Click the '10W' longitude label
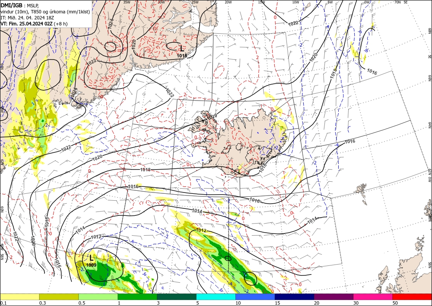 (x=295, y=2)
